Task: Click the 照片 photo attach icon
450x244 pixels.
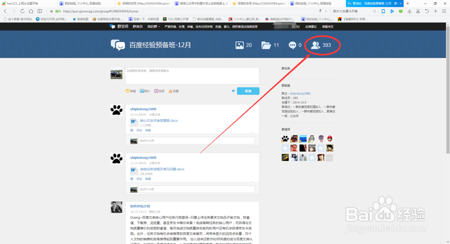Action: coord(142,91)
